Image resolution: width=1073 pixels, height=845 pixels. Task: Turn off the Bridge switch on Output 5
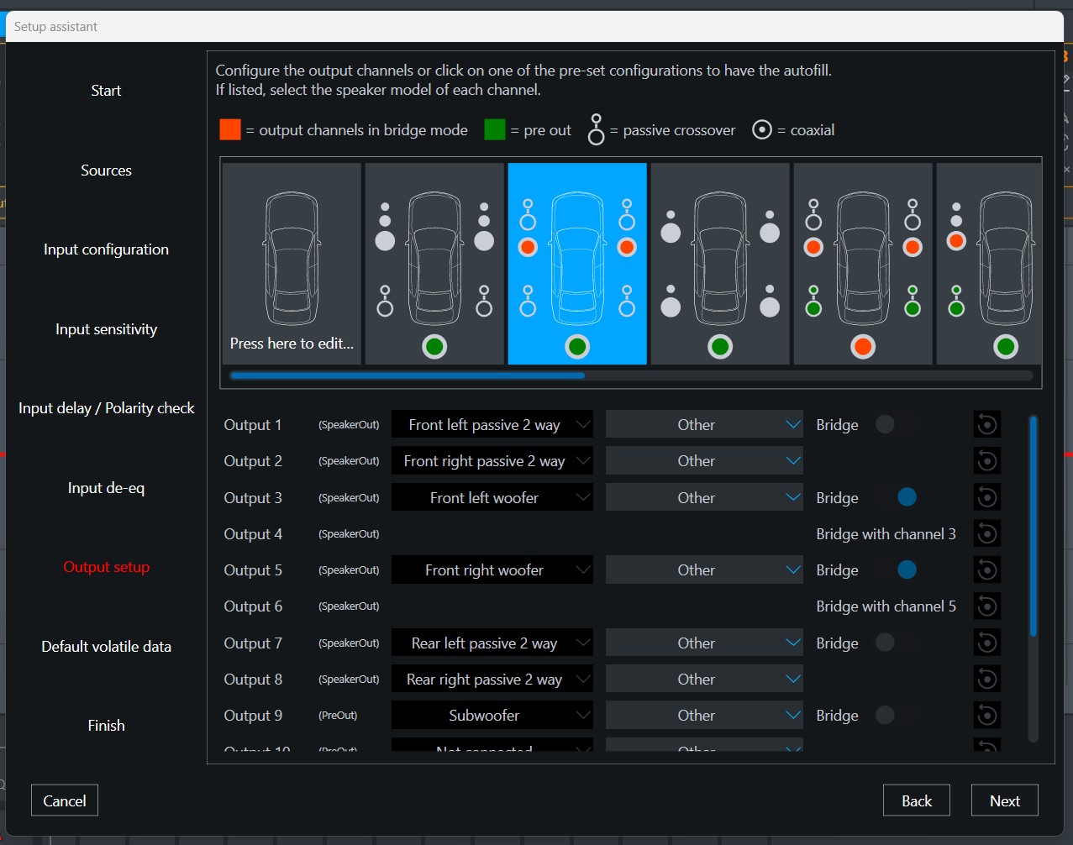(895, 570)
